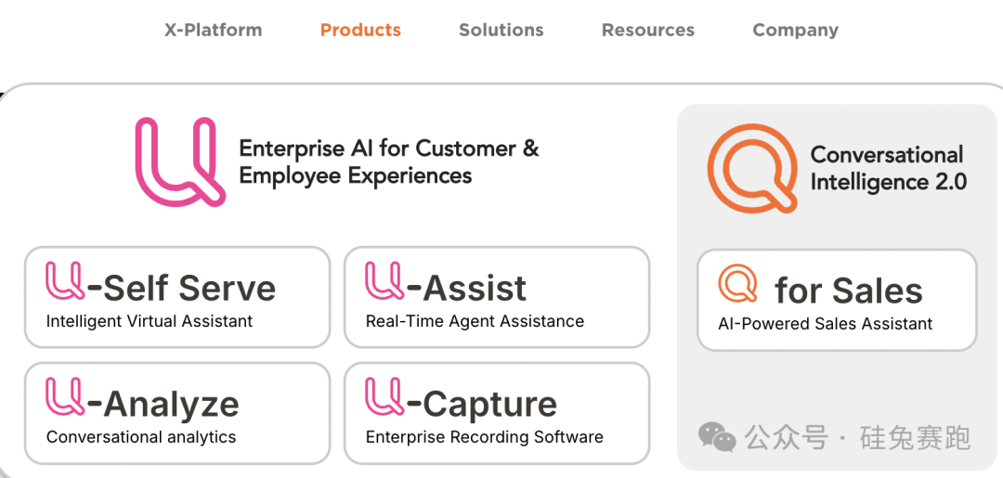Viewport: 1003px width, 478px height.
Task: Open the AI-Powered Sales Assistant card
Action: [837, 300]
